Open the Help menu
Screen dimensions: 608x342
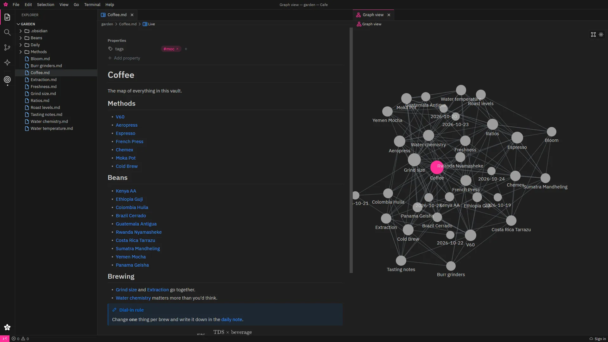[x=110, y=4]
